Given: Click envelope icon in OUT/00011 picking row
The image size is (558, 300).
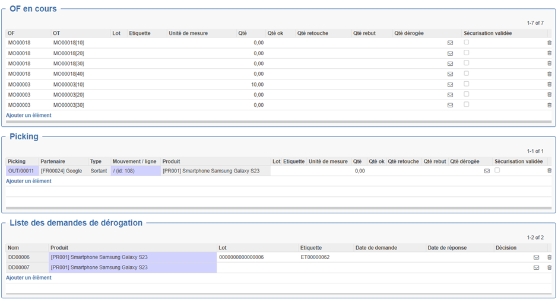Looking at the screenshot, I should coord(487,171).
